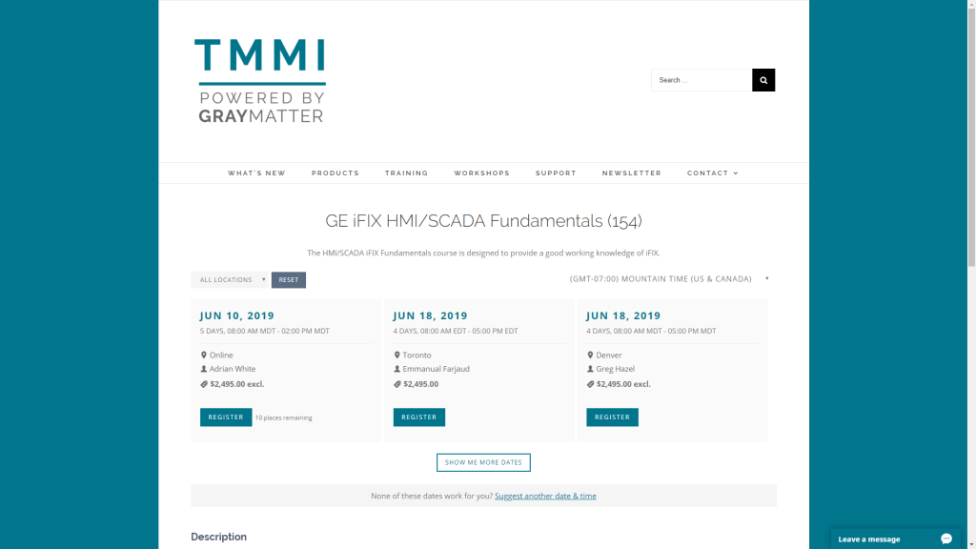Image resolution: width=976 pixels, height=549 pixels.
Task: Open the Workshops menu item
Action: (x=481, y=173)
